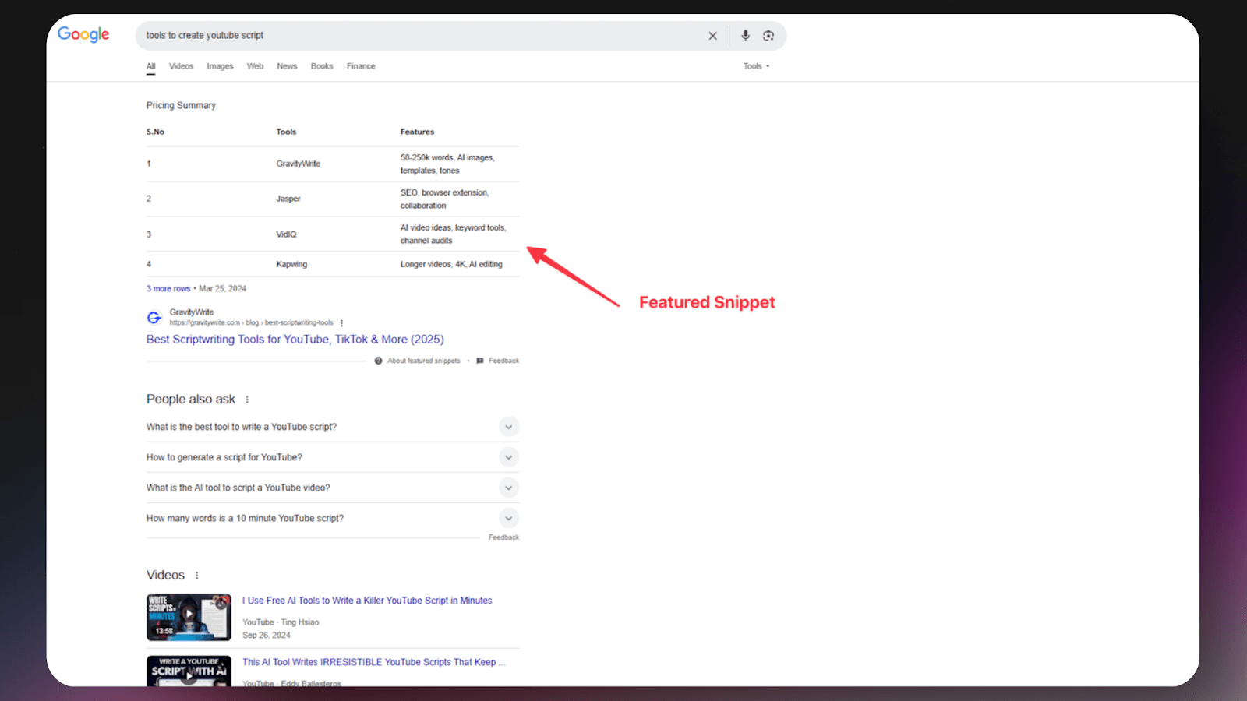Screen dimensions: 1247x701
Task: Switch to the Books tab
Action: tap(322, 66)
